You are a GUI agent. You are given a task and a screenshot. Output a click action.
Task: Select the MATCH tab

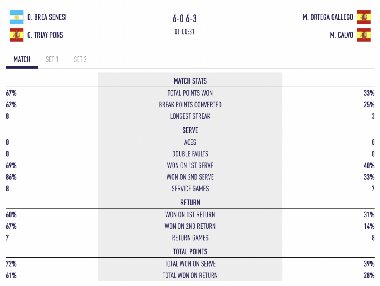pyautogui.click(x=22, y=59)
